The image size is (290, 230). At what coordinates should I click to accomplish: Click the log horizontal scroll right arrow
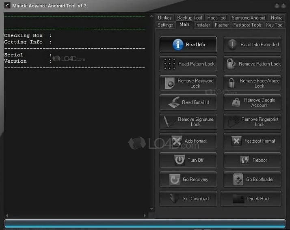pos(145,215)
